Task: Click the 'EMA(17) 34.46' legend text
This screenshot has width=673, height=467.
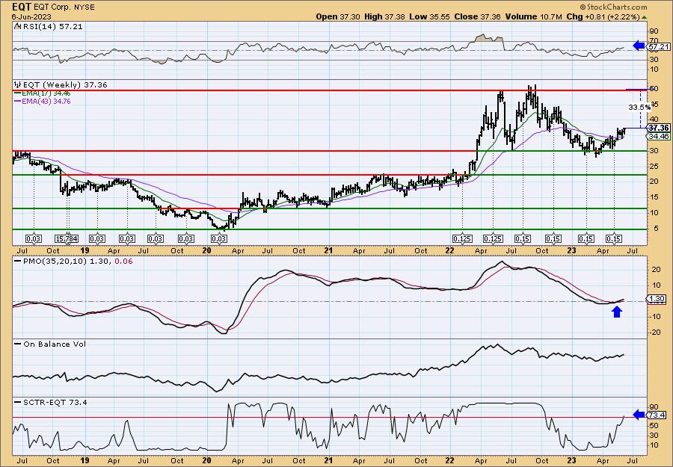Action: 46,93
